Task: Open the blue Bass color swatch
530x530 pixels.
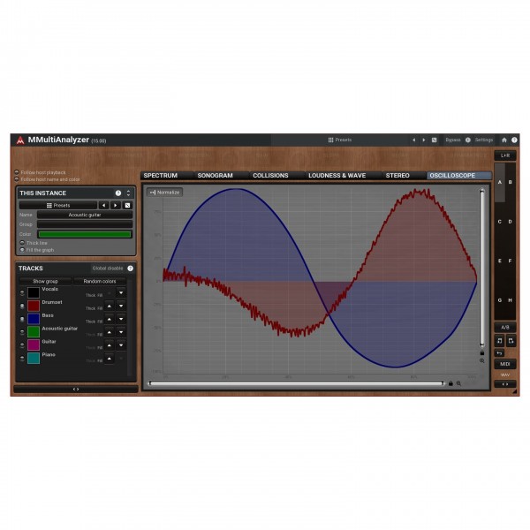Action: (x=34, y=319)
